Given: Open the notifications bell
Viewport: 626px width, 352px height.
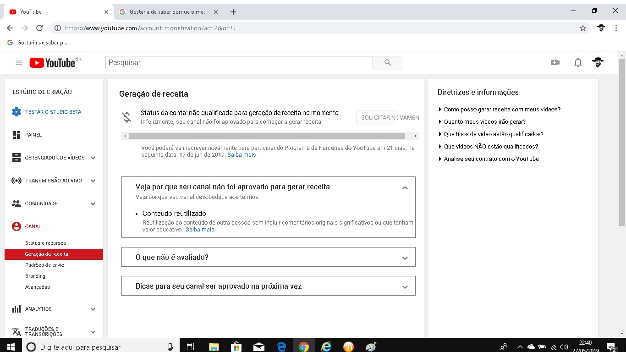Looking at the screenshot, I should click(x=578, y=62).
